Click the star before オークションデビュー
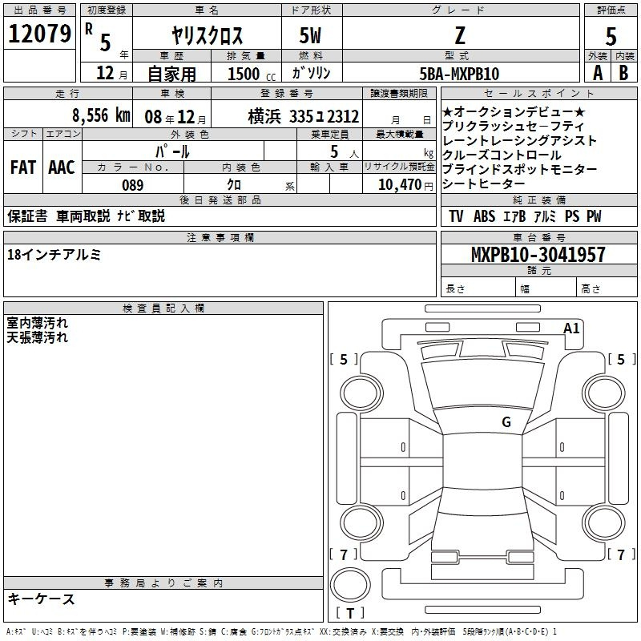 click(x=448, y=113)
